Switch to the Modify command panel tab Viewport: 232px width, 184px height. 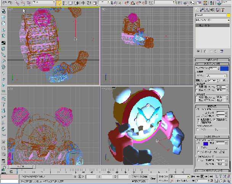[202, 10]
